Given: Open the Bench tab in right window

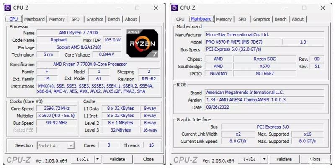Looking at the screenshot, I should coord(281,19).
